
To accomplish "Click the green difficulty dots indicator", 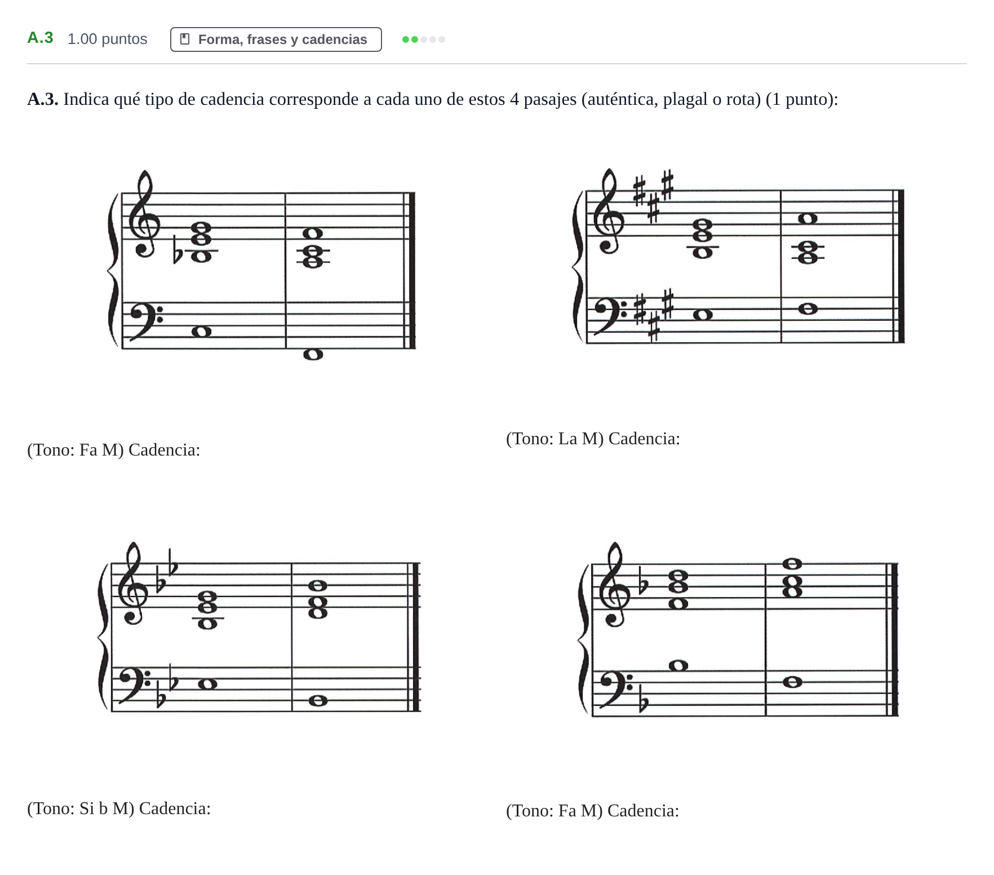I will 424,39.
